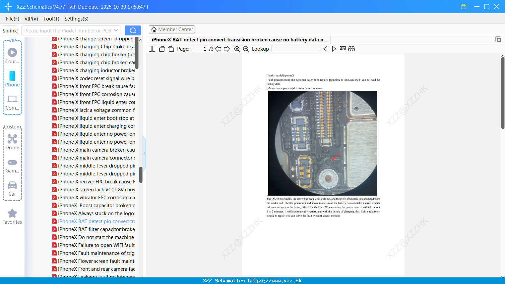
Task: Select the Phone category icon
Action: pyautogui.click(x=12, y=79)
